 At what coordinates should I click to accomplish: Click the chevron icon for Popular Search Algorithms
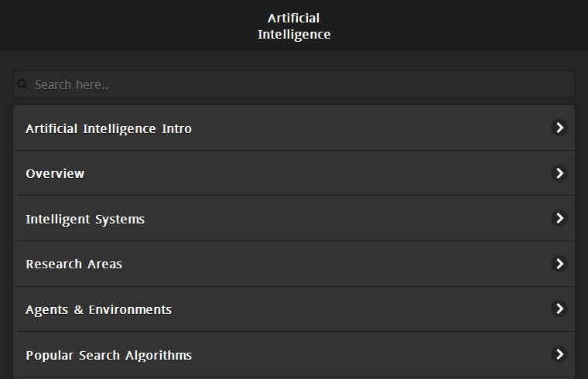point(559,354)
